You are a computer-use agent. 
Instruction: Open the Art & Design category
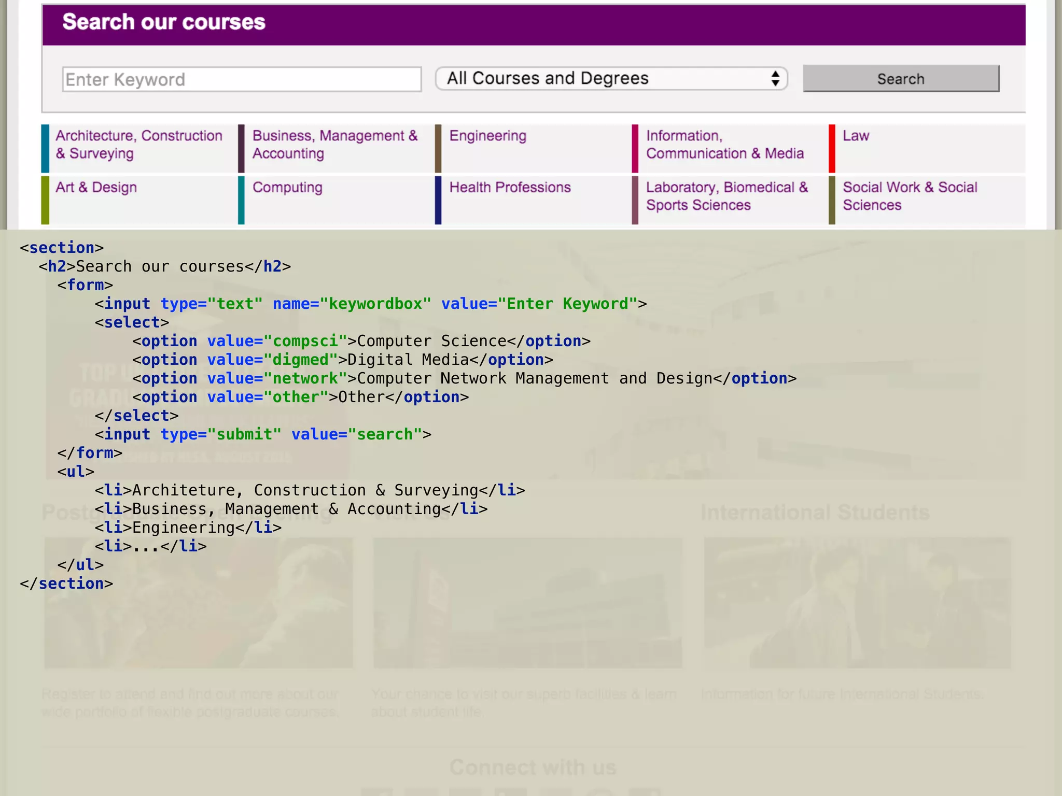point(96,188)
